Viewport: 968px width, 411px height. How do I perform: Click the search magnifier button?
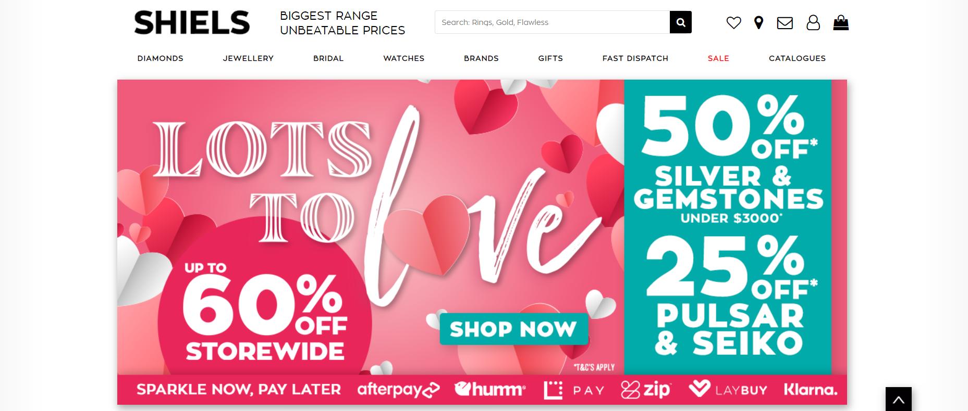pos(680,22)
